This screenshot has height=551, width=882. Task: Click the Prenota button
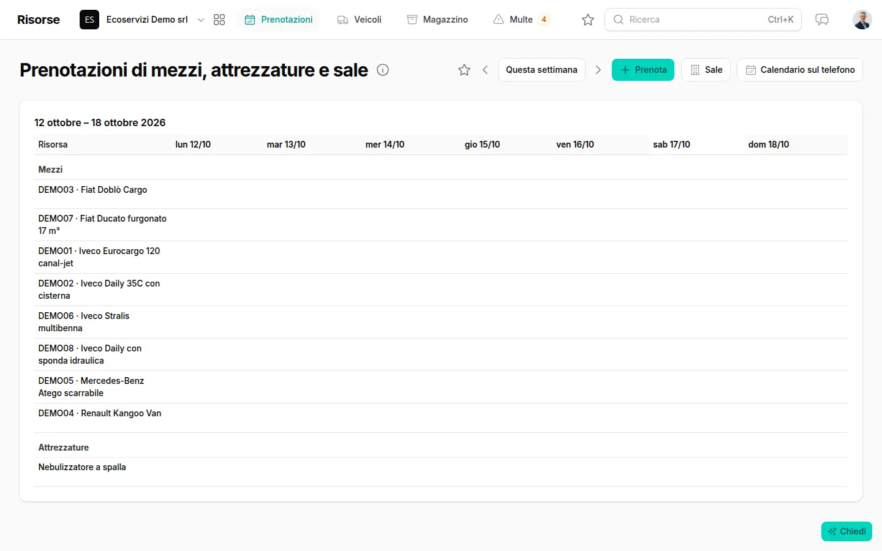643,70
